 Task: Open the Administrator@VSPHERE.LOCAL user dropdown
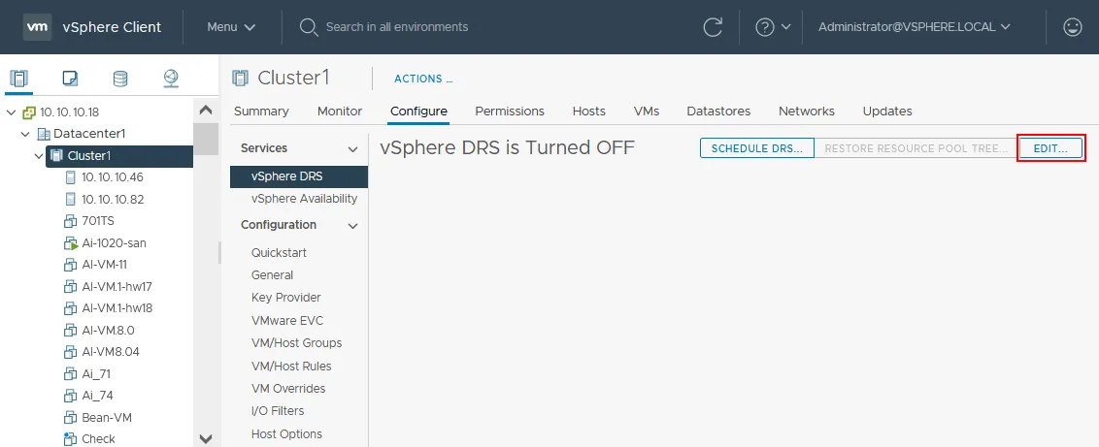(915, 27)
